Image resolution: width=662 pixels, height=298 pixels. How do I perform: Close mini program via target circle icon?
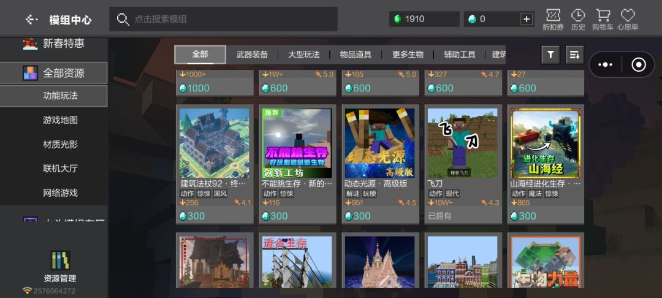click(x=638, y=64)
